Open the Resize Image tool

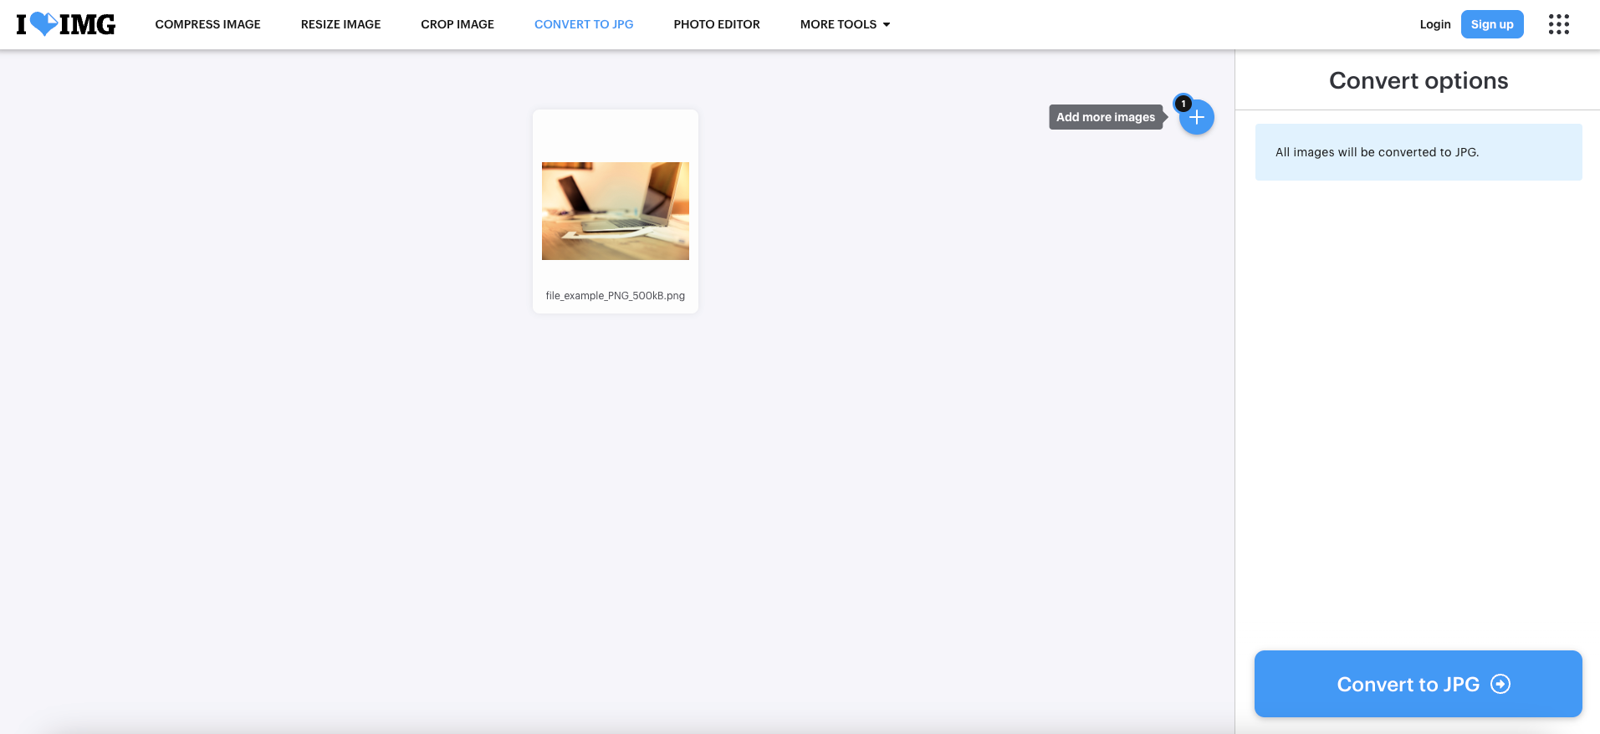[340, 24]
